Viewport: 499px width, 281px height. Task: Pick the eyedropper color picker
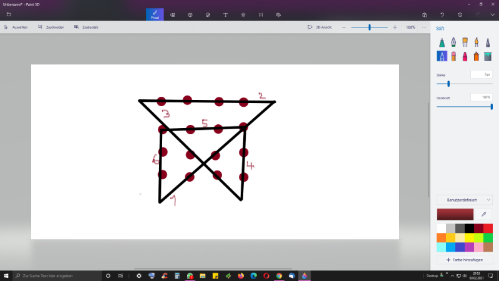click(x=483, y=214)
